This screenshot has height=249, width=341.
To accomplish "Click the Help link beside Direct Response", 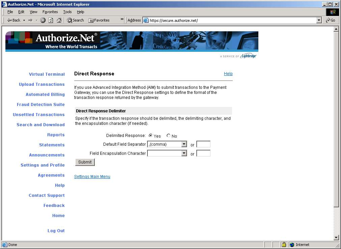I will point(228,74).
